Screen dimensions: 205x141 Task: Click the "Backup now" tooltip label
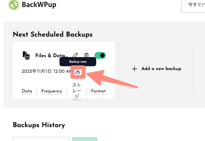pyautogui.click(x=78, y=62)
